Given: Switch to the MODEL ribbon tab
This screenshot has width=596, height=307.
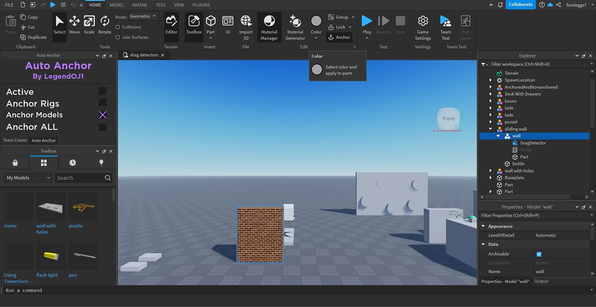Looking at the screenshot, I should pos(116,5).
